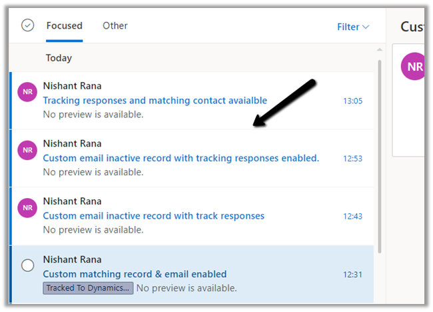The height and width of the screenshot is (312, 433).
Task: Select the radio circle on 12:31 email
Action: (x=27, y=265)
